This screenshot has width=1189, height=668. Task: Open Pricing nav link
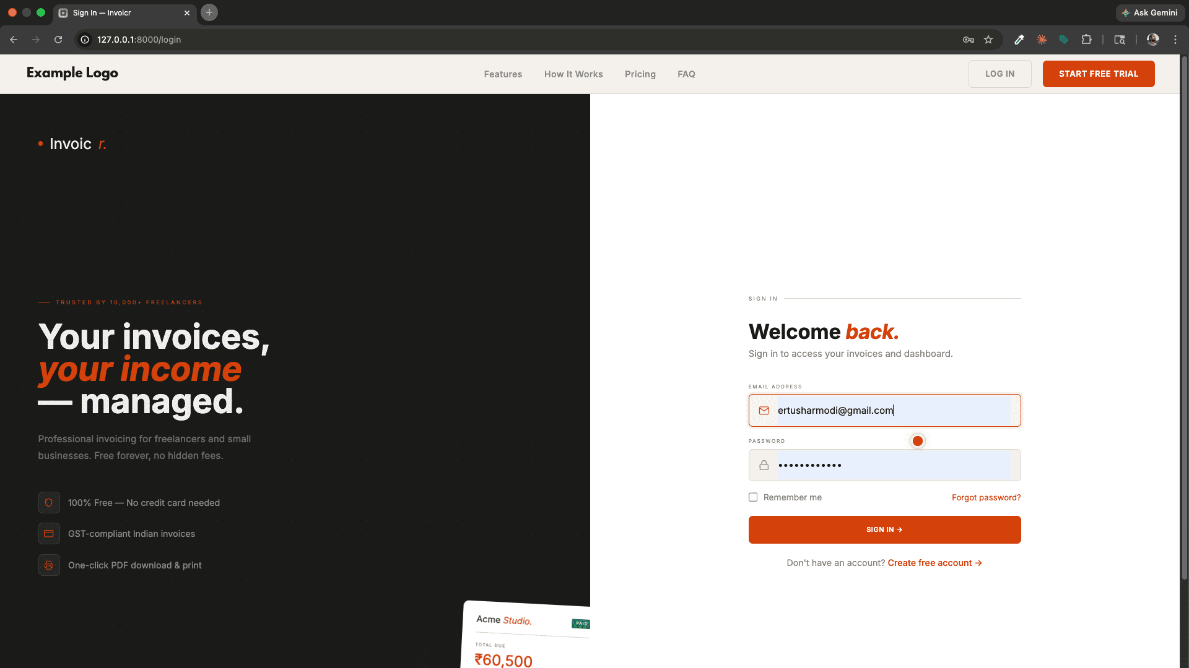click(x=640, y=74)
